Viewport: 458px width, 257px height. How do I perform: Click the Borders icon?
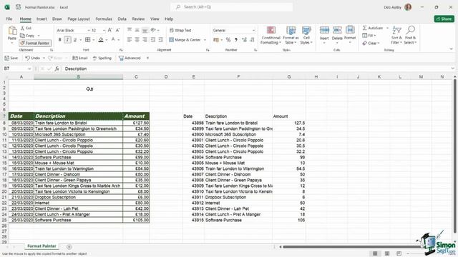click(x=87, y=40)
